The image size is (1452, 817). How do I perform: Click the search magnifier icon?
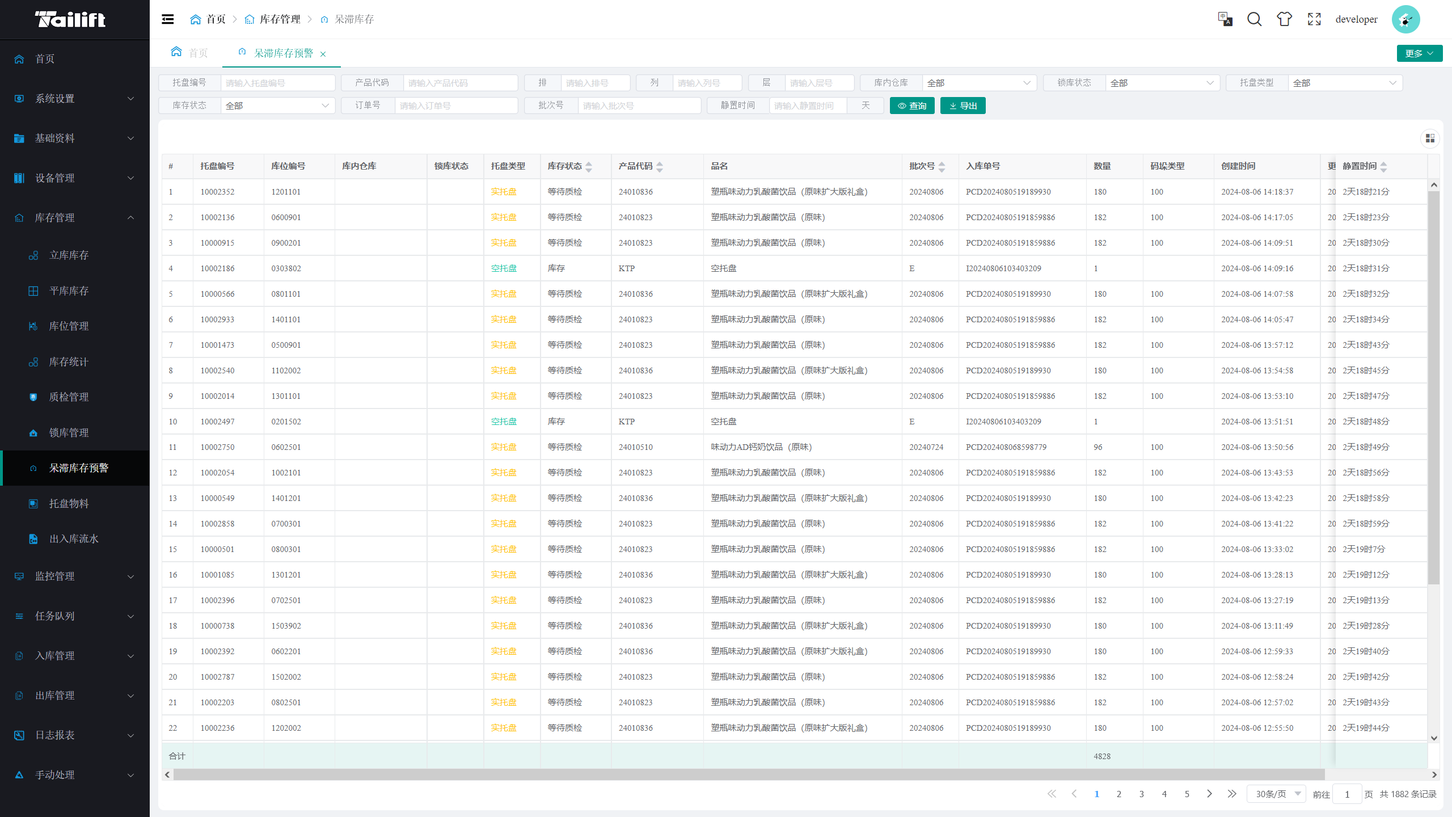(1254, 19)
